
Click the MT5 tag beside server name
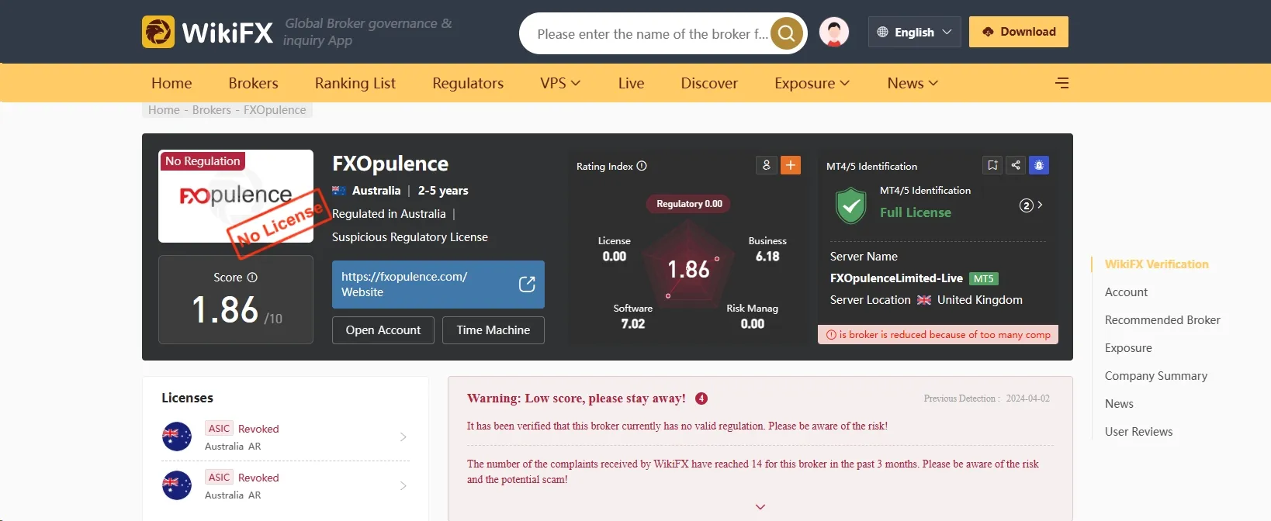click(983, 279)
